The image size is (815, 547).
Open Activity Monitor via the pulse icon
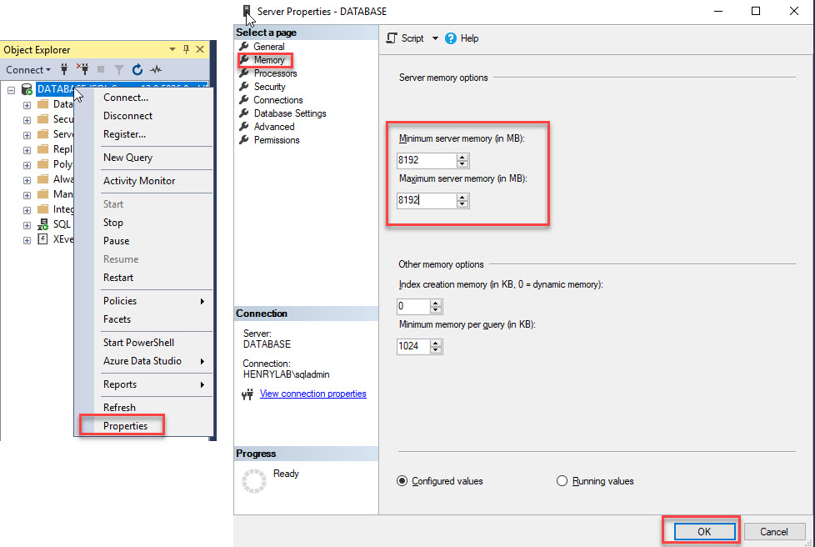click(x=156, y=70)
